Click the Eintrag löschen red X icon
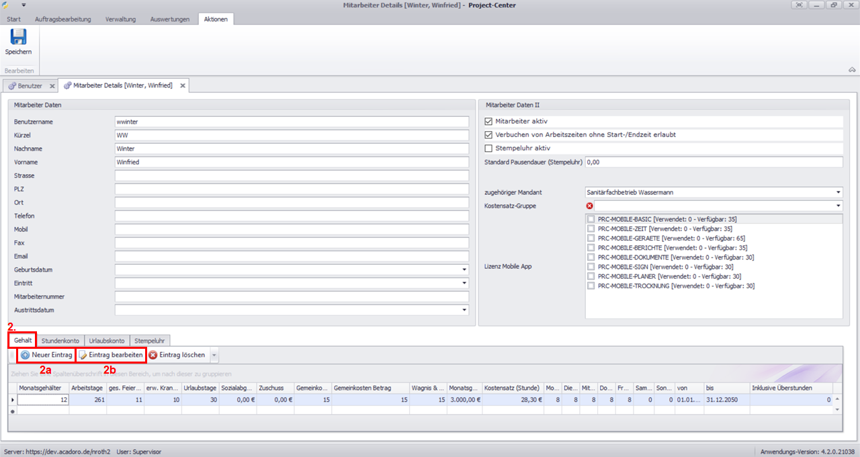Viewport: 860px width, 457px height. [x=153, y=355]
